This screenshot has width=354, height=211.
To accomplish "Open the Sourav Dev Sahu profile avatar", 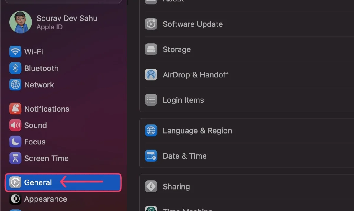I will point(21,22).
